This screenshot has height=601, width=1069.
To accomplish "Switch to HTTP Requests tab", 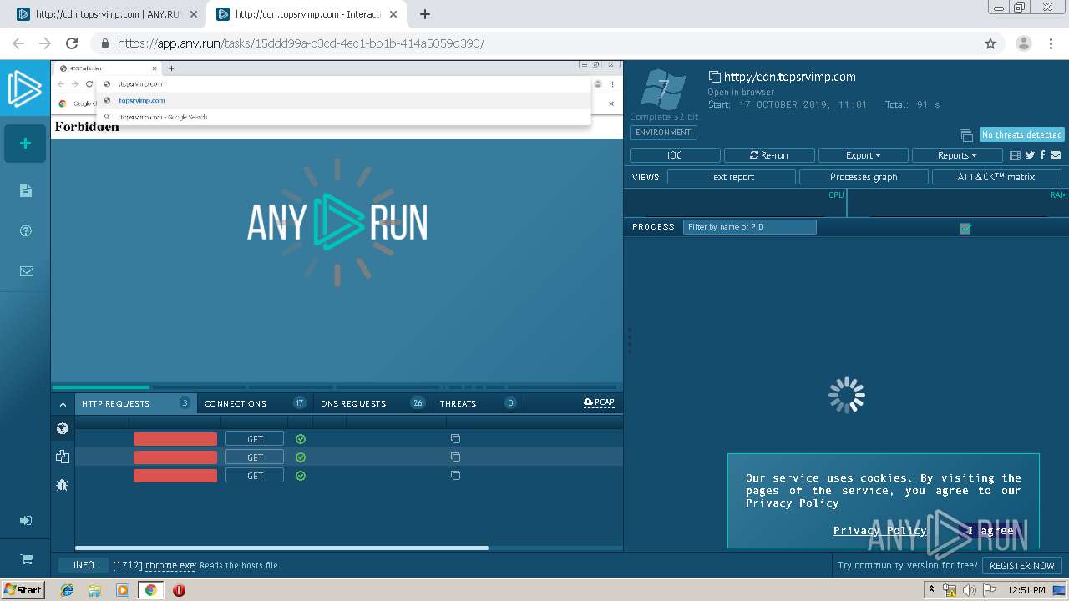I will point(136,403).
